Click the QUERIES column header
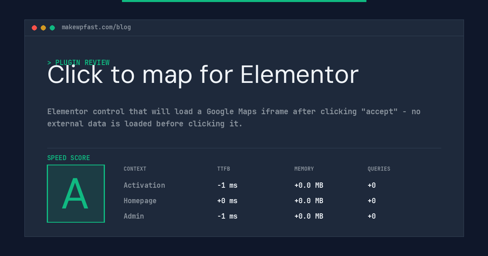488x256 pixels. (379, 169)
